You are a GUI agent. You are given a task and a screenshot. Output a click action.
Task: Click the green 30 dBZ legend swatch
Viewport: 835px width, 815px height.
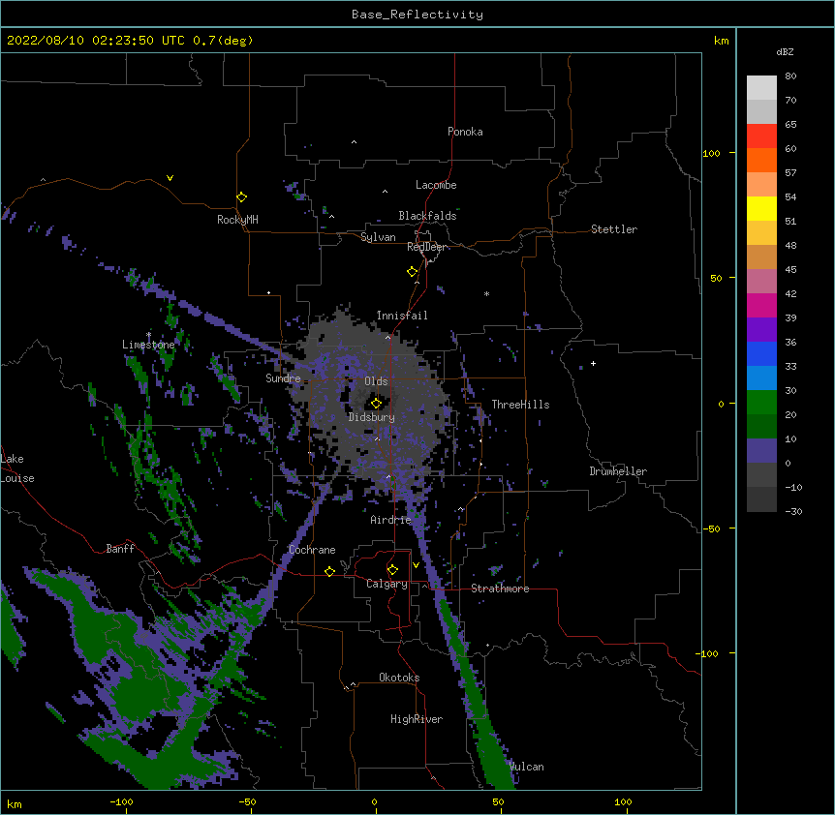tap(761, 403)
